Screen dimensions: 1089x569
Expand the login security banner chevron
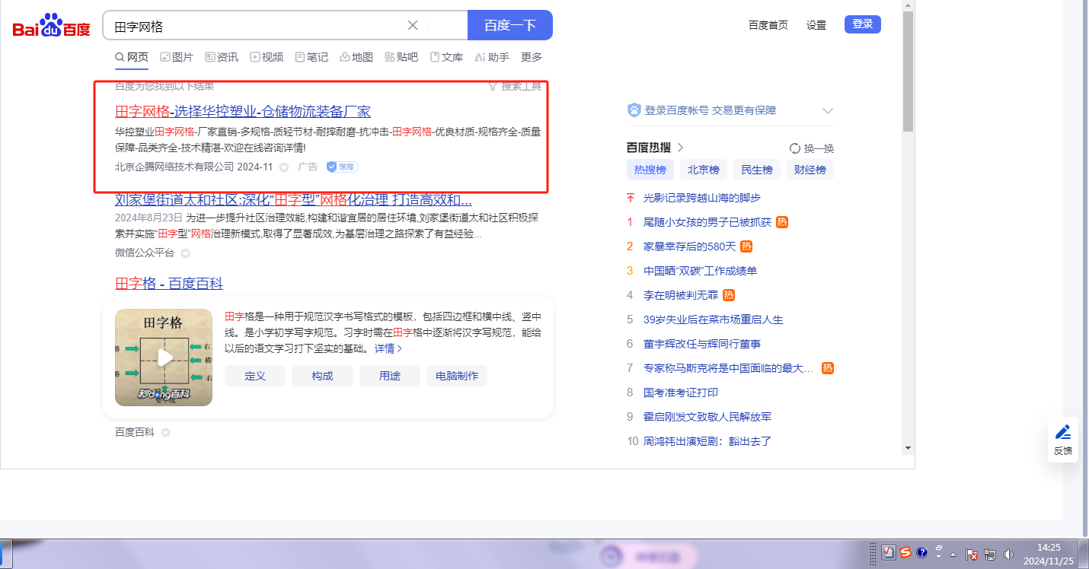click(828, 111)
